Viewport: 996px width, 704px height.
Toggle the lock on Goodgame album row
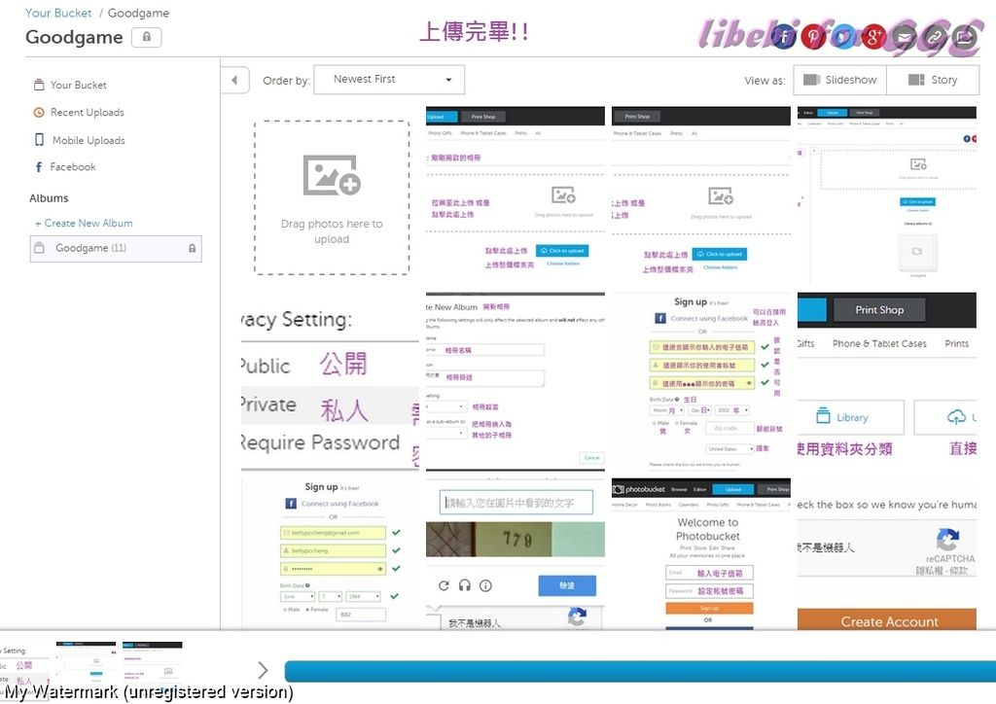tap(192, 249)
